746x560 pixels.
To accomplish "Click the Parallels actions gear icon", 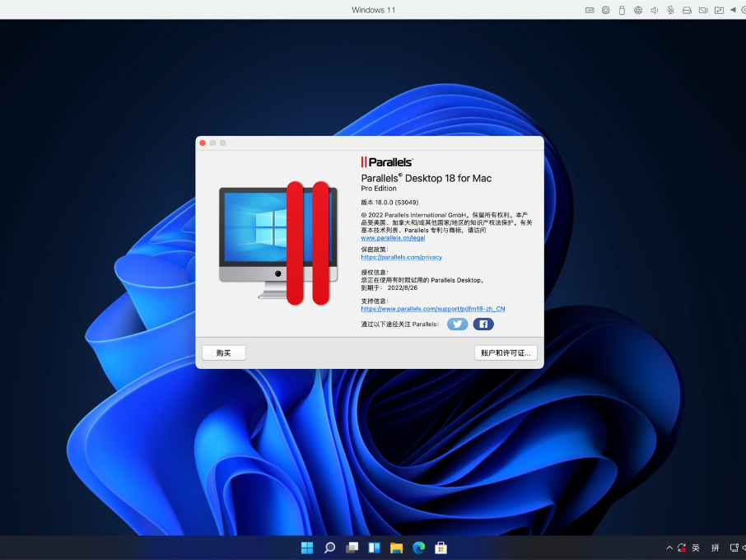I will pos(744,10).
